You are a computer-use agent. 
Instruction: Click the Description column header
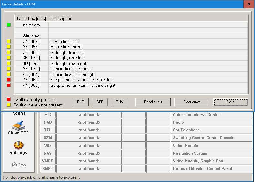pos(148,18)
